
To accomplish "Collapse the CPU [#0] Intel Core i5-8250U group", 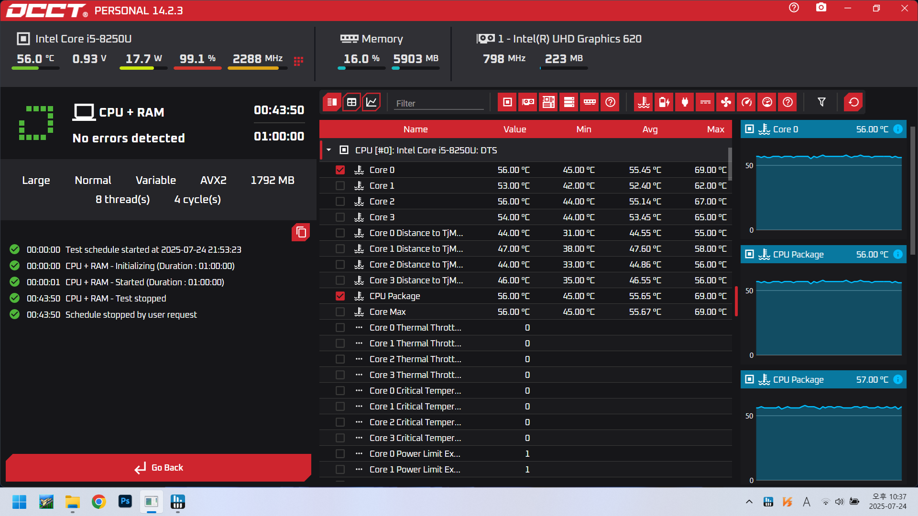I will 329,150.
